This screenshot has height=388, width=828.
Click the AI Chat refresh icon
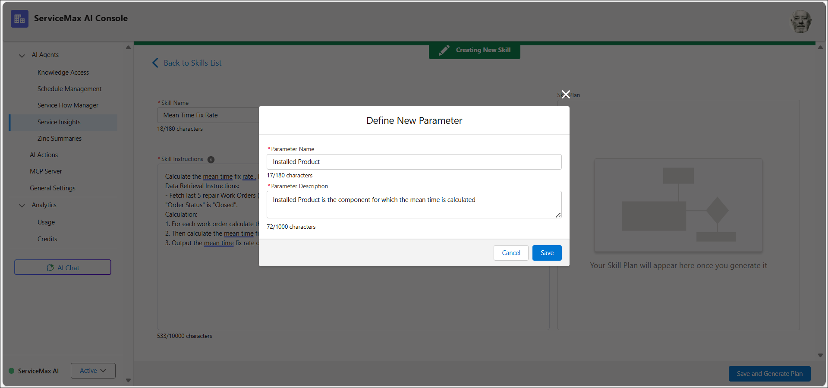pyautogui.click(x=50, y=268)
